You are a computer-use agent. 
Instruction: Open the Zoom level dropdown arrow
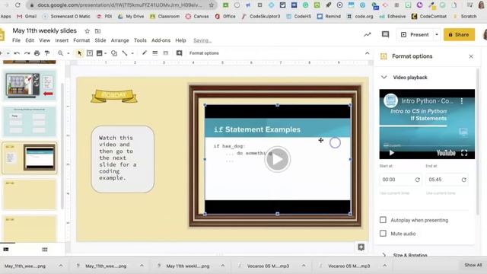click(x=68, y=53)
